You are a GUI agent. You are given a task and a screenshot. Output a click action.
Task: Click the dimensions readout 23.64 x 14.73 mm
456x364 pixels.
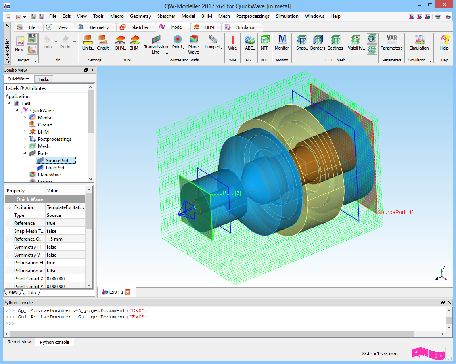pyautogui.click(x=379, y=354)
